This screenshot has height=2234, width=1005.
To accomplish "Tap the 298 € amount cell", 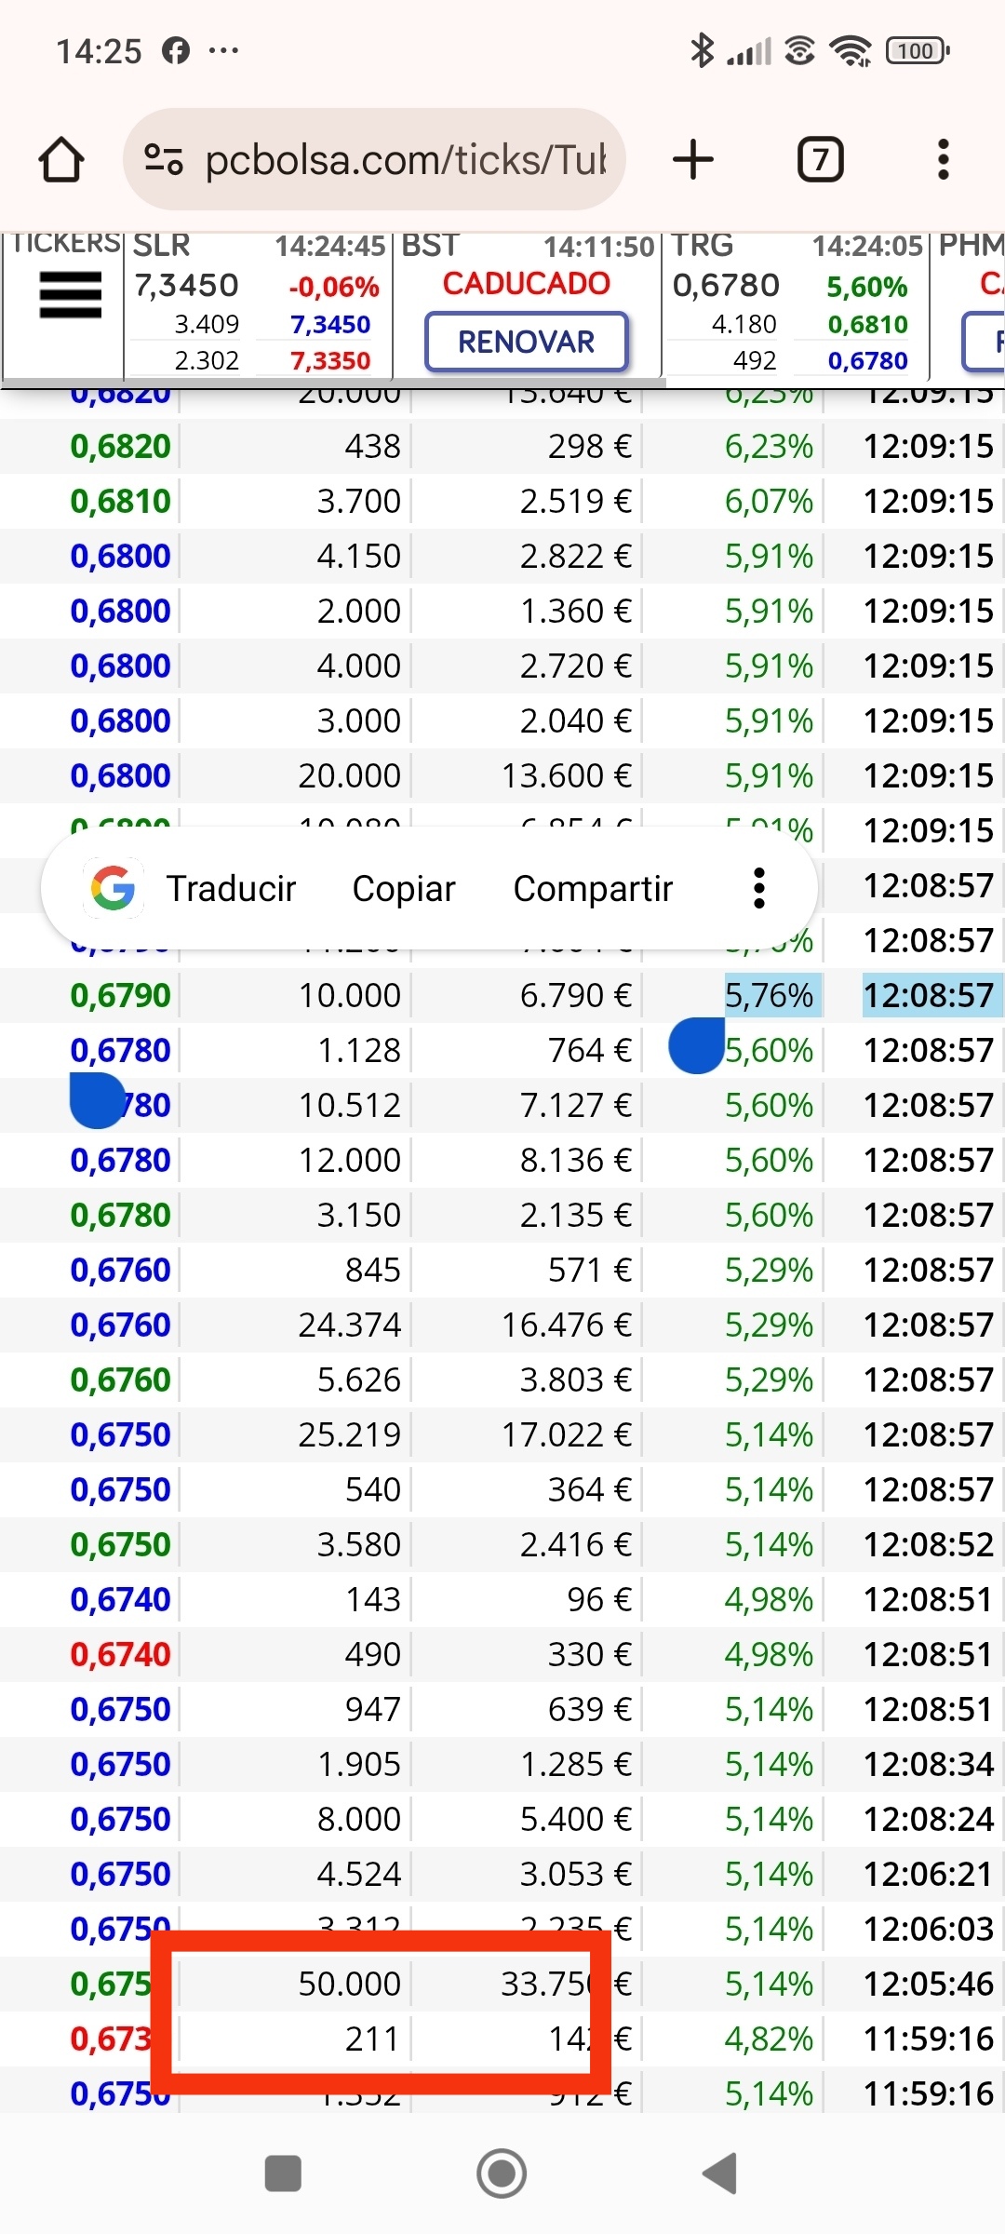I will point(589,446).
